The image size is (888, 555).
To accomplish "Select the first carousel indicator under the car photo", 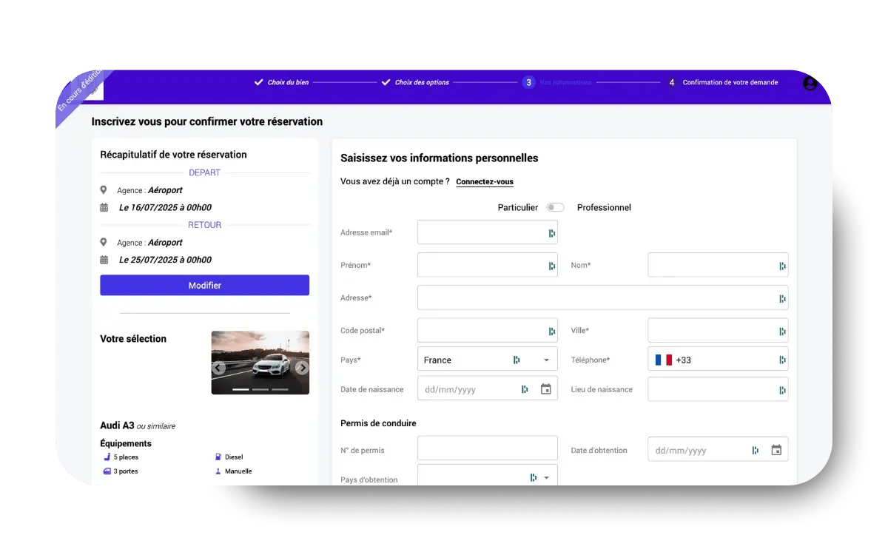I will click(x=240, y=389).
